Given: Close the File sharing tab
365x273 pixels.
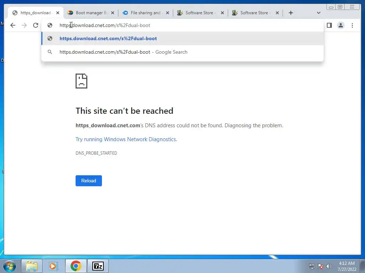Looking at the screenshot, I should 168,13.
